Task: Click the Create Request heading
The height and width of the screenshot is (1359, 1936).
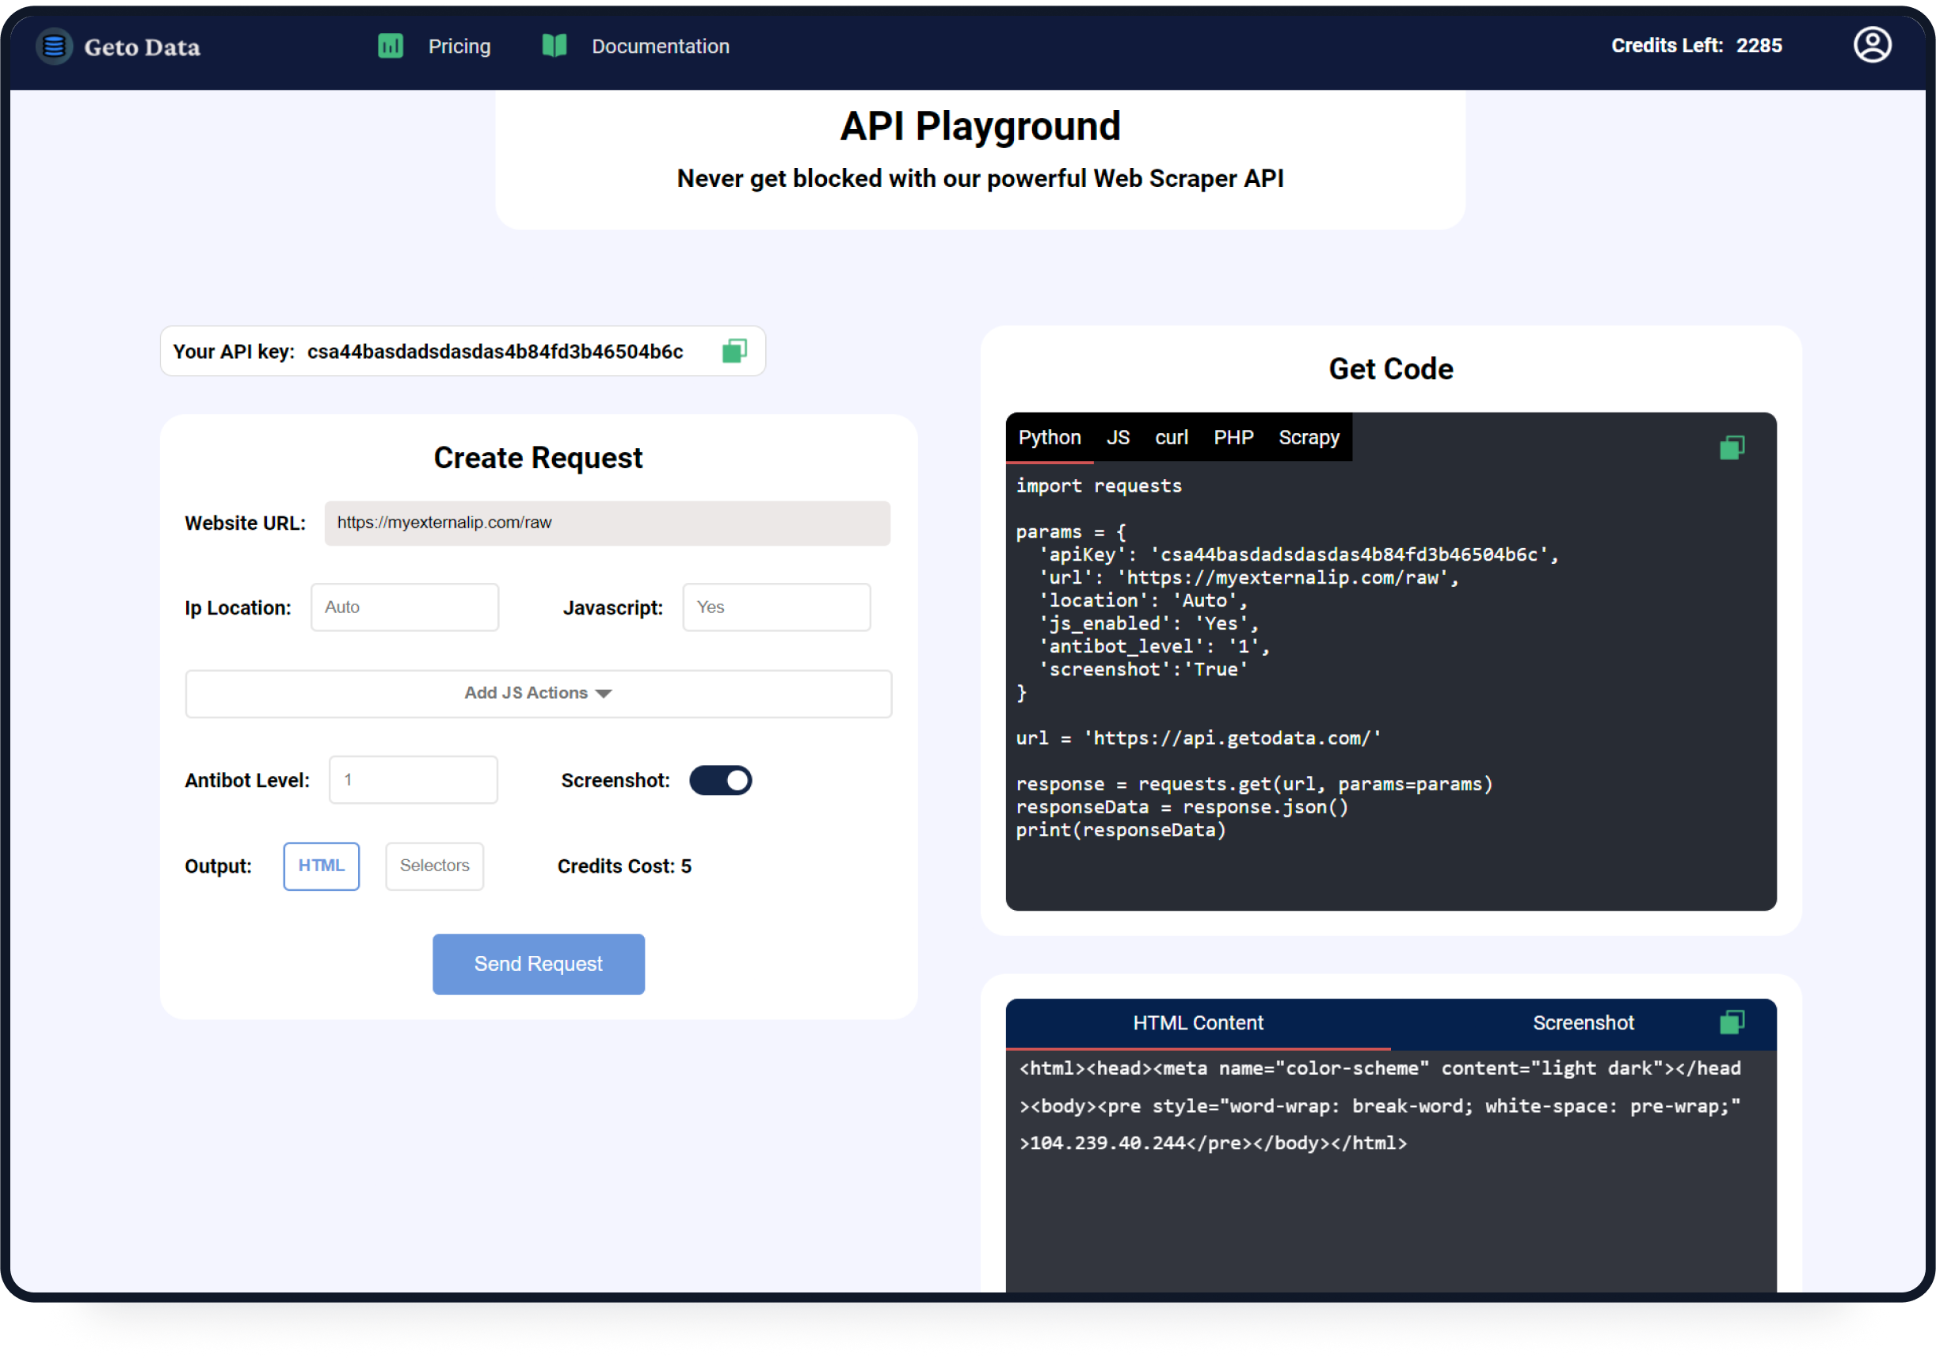Action: point(538,458)
